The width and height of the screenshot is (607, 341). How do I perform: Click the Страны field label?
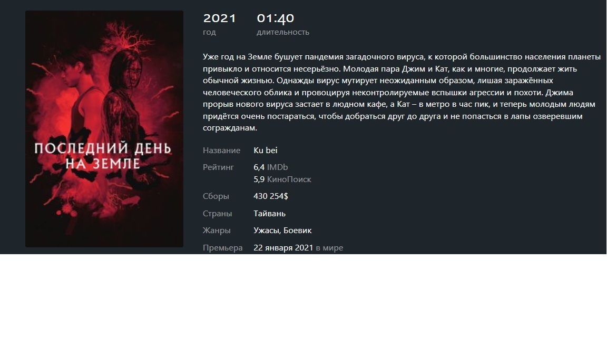pyautogui.click(x=217, y=214)
